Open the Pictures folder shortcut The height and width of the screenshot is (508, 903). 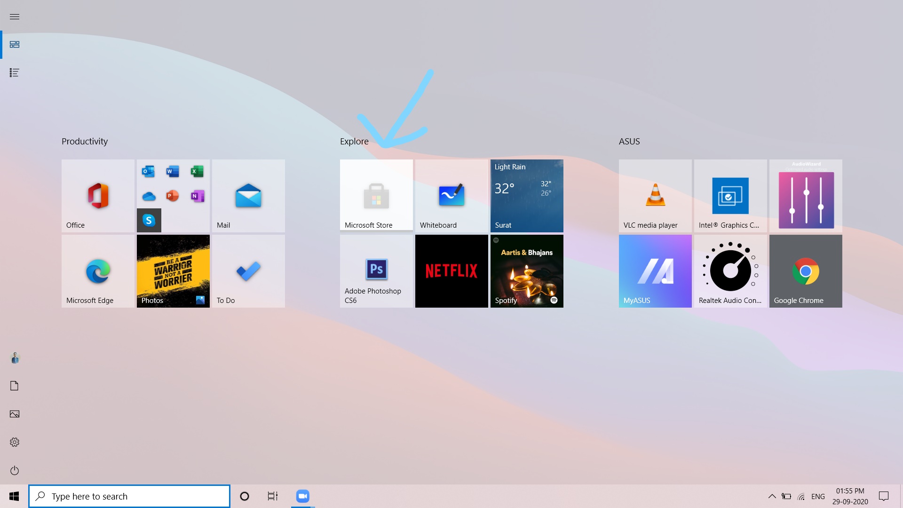click(15, 414)
